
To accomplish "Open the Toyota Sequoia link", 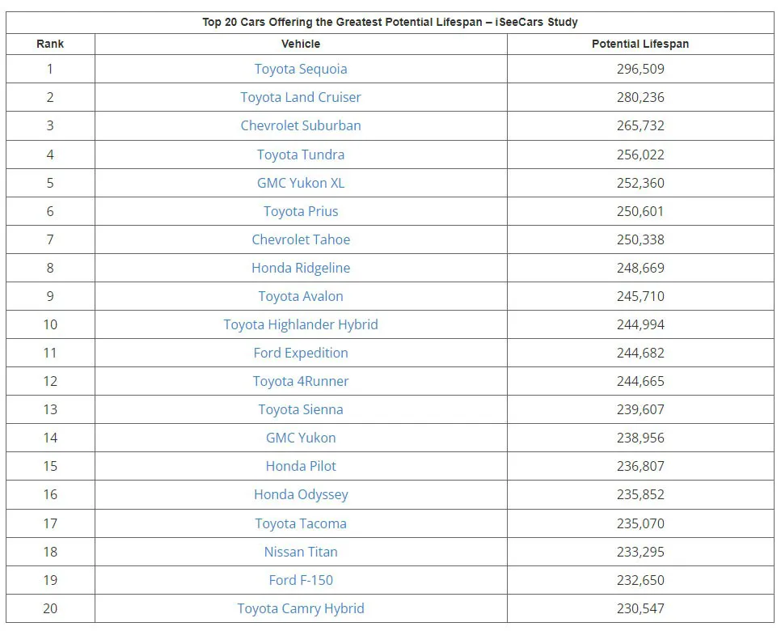I will (301, 69).
